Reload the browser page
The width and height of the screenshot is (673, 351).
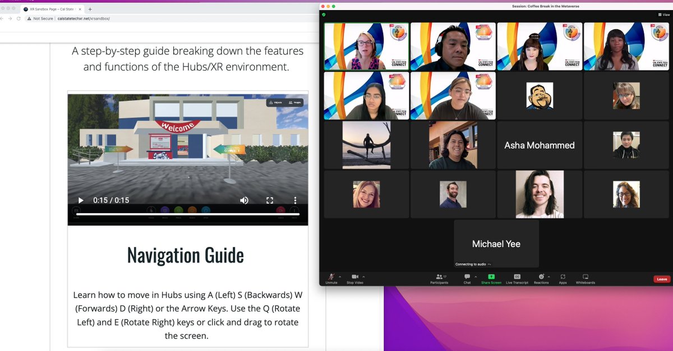[x=18, y=18]
